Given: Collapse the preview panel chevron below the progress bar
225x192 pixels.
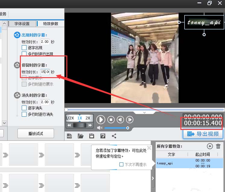Looking at the screenshot, I should click(144, 112).
